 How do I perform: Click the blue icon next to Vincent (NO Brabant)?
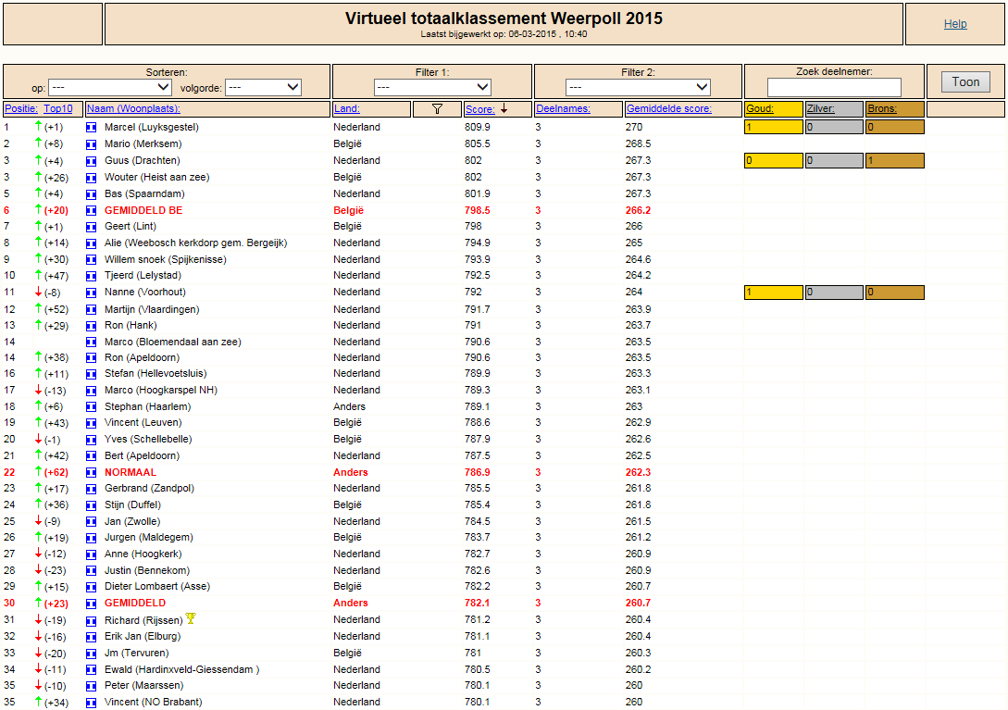(x=92, y=703)
